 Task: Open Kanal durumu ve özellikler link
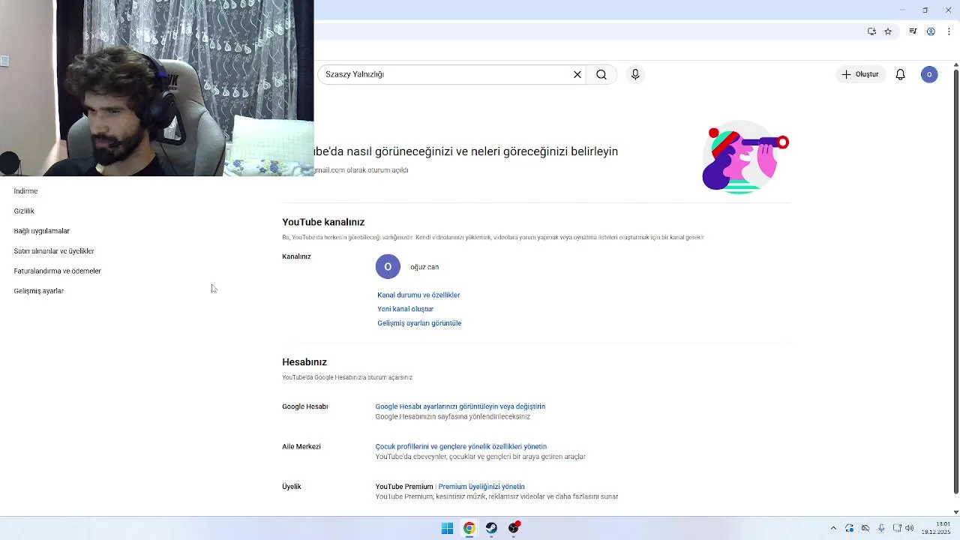click(x=418, y=295)
